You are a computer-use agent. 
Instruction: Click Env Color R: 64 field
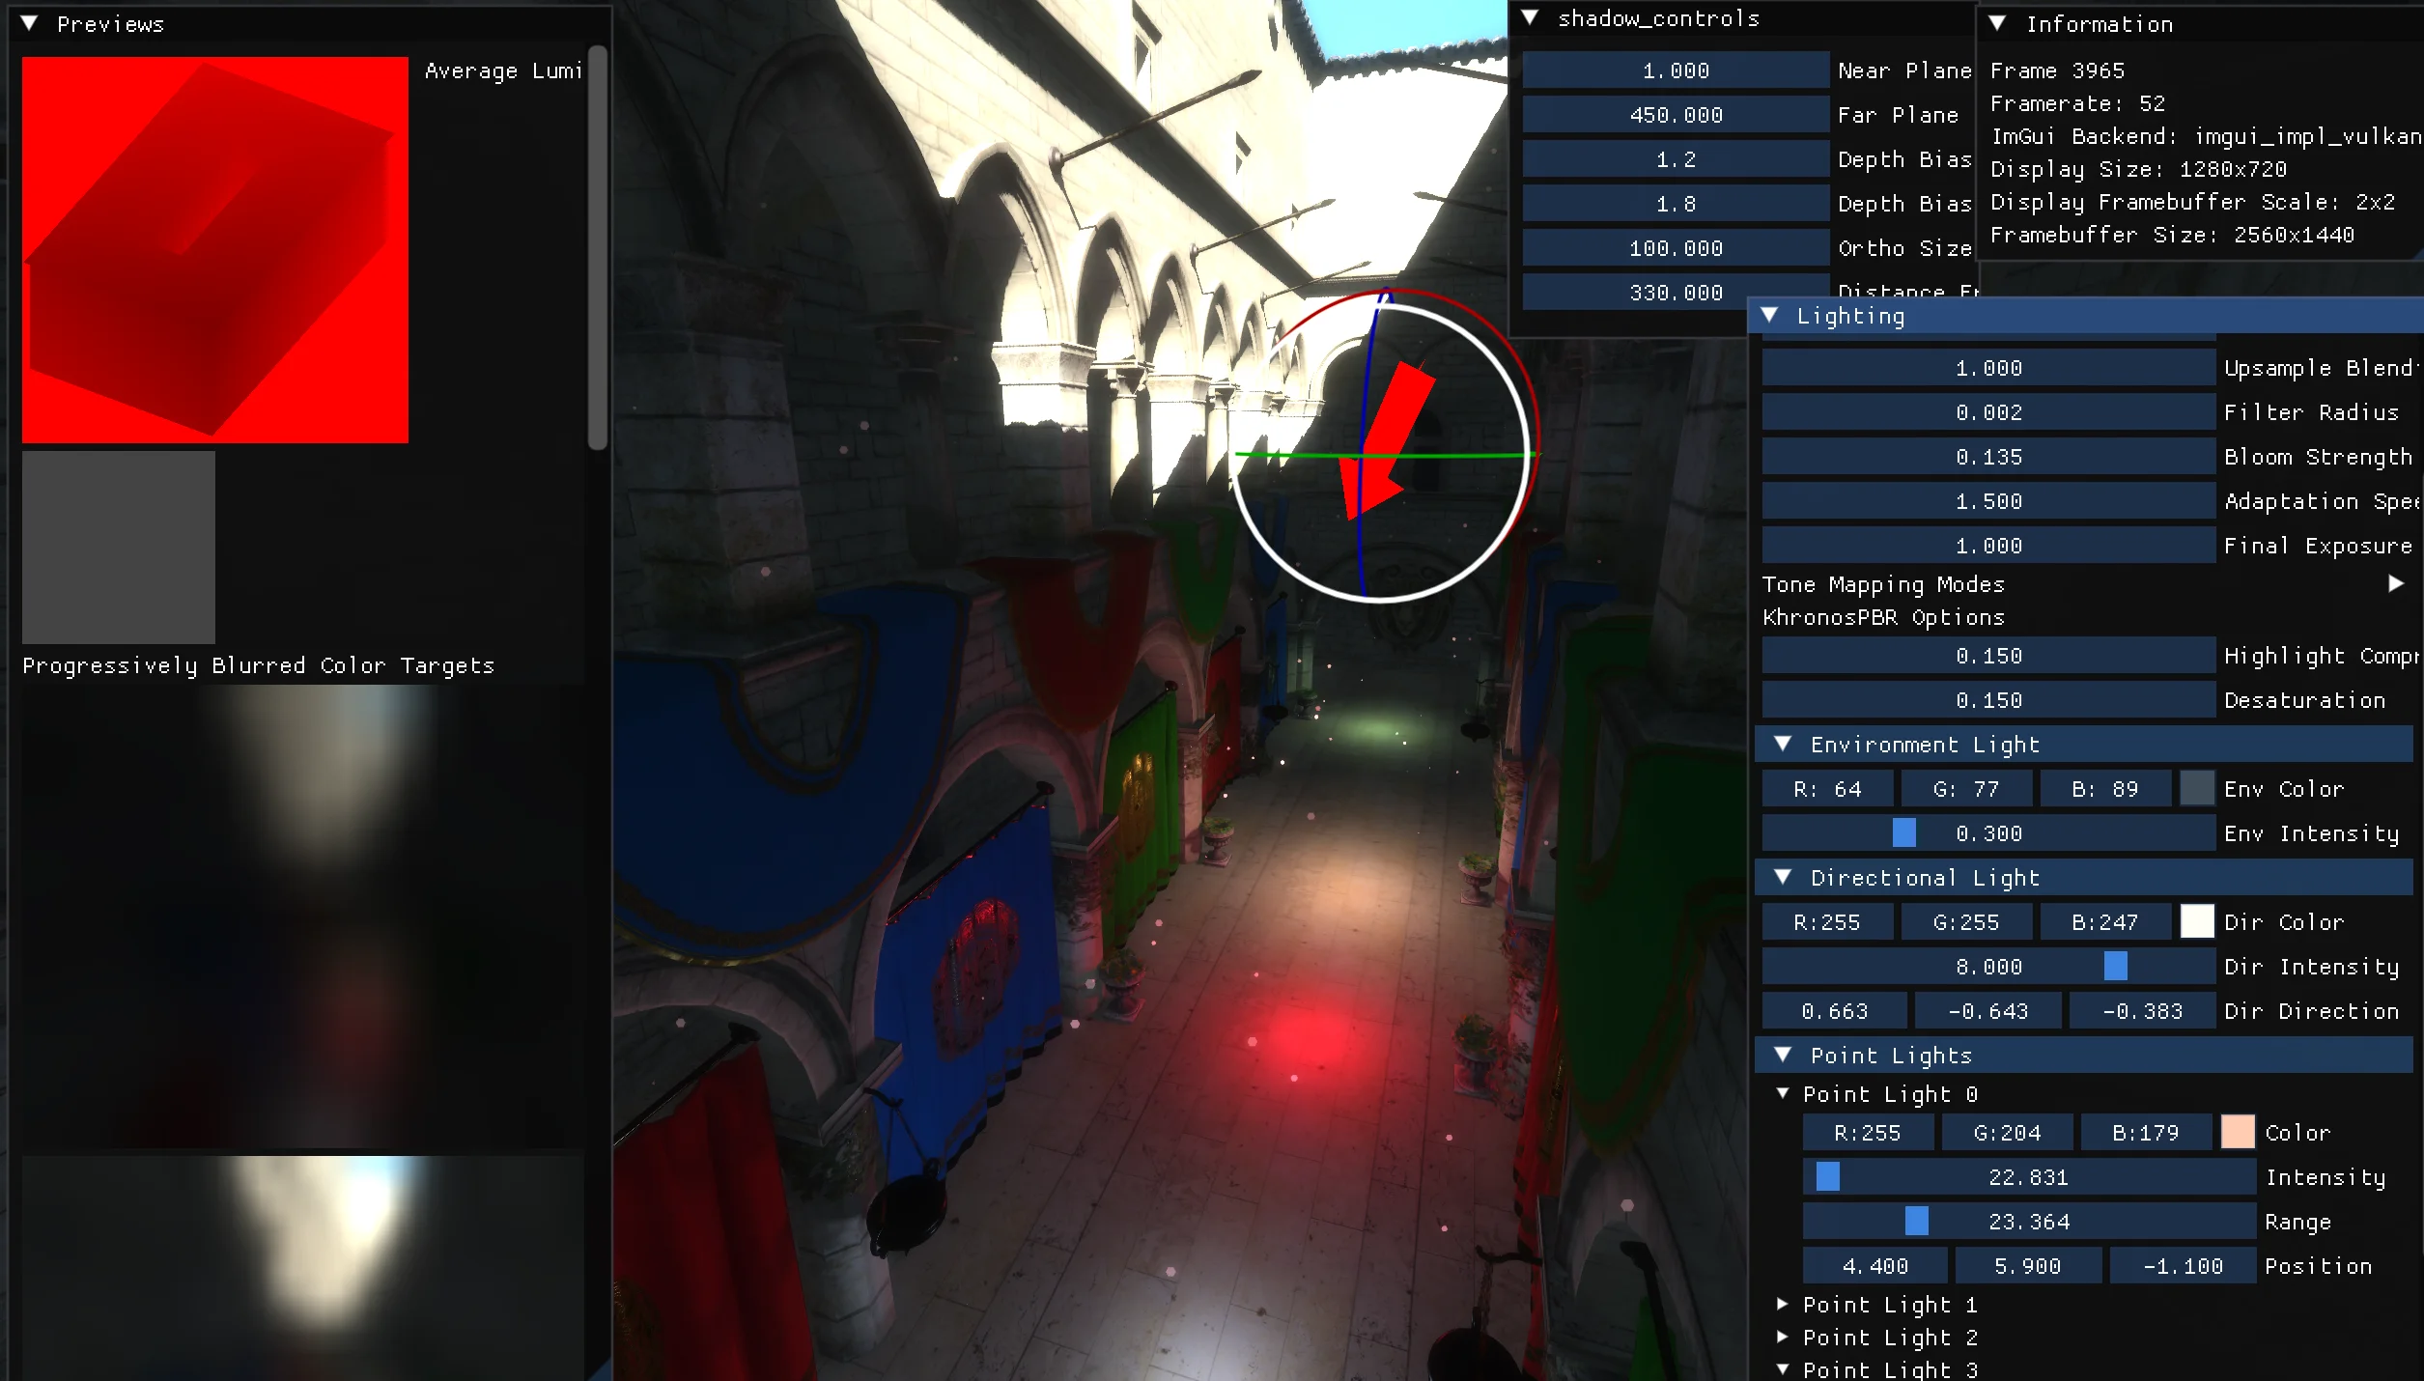coord(1827,788)
